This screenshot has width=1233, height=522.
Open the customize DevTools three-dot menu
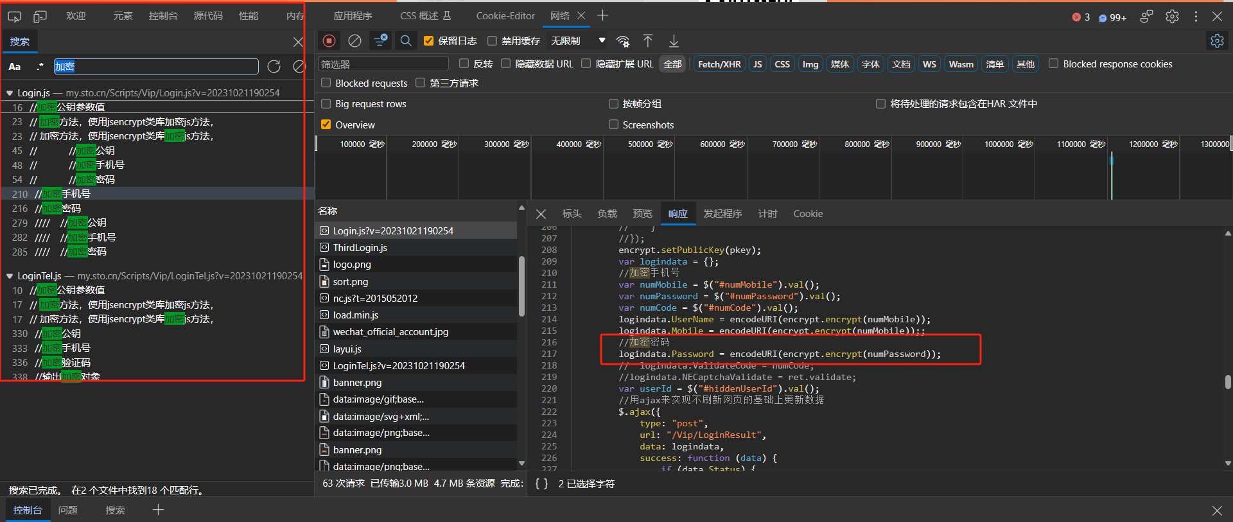pos(1196,16)
